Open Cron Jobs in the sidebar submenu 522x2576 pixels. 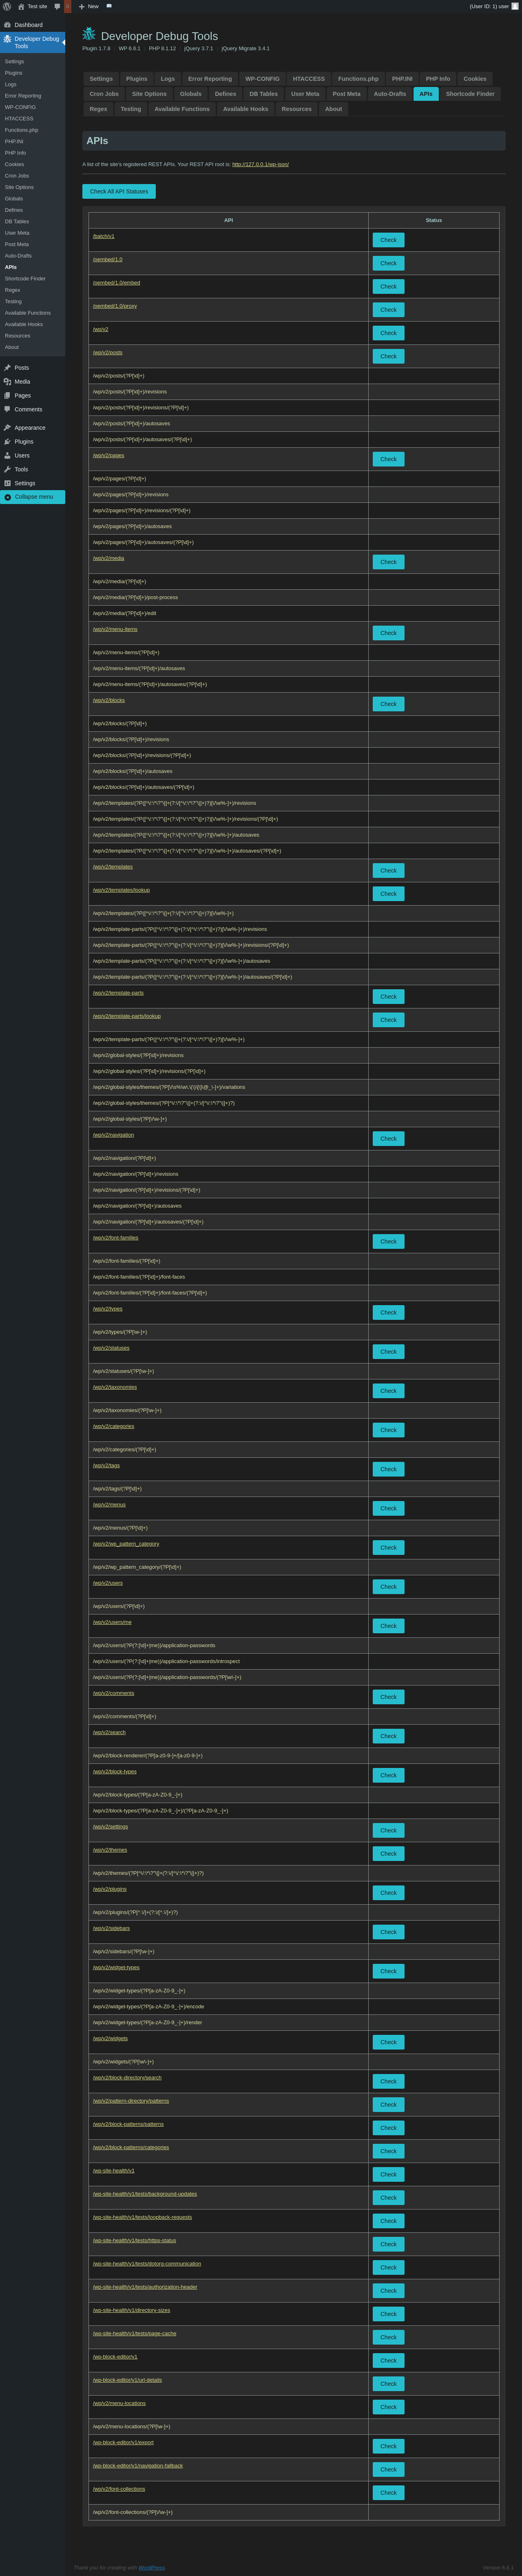click(17, 176)
